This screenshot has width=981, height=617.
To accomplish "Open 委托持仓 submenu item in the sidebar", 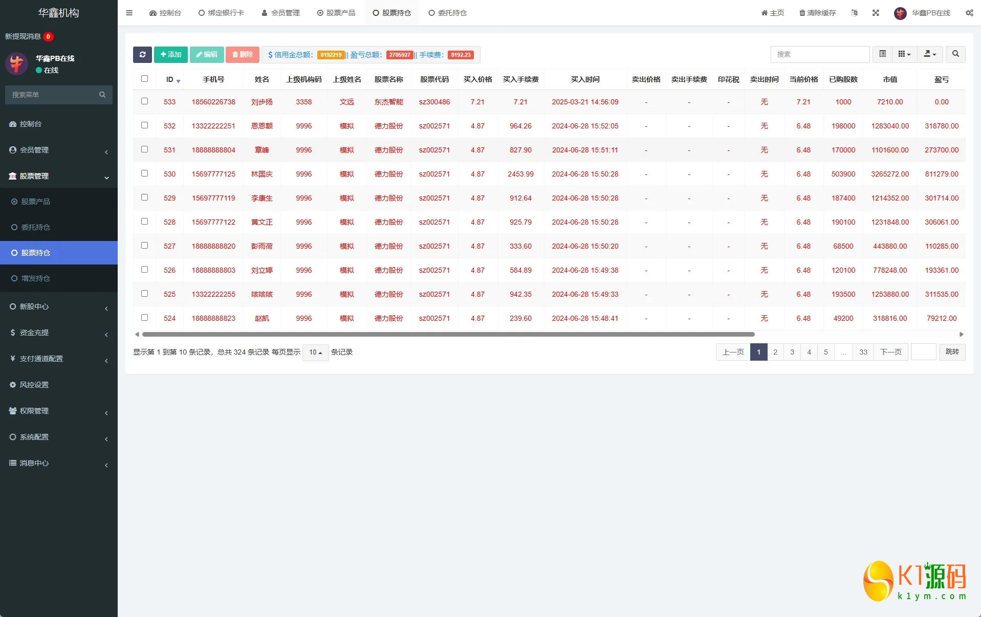I will click(59, 227).
